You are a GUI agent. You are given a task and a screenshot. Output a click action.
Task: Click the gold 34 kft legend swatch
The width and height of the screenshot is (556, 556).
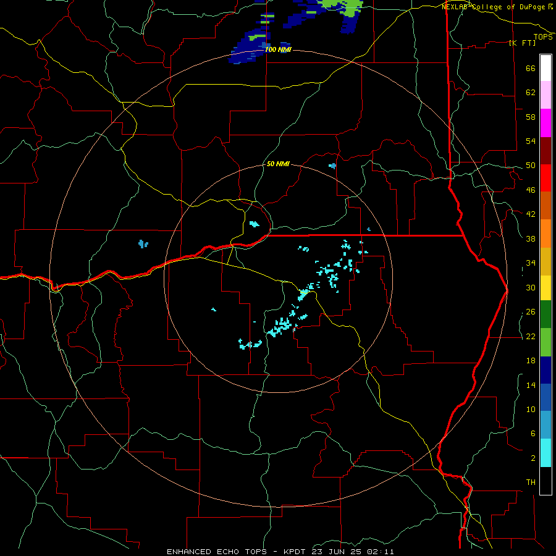(x=545, y=261)
